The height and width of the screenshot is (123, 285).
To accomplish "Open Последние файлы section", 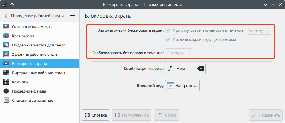I will (40, 91).
